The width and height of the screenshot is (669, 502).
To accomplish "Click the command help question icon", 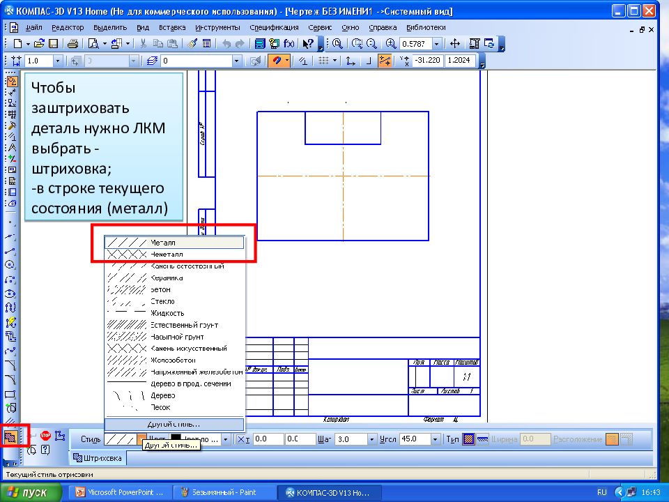I will point(45,450).
